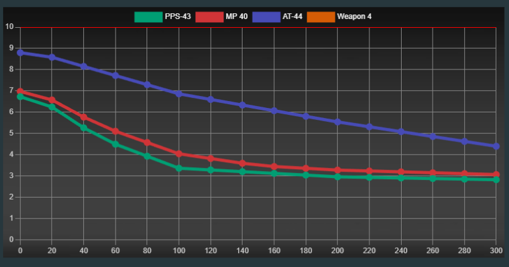Select the AT-44 data point at distance 100
The image size is (509, 267).
[179, 93]
